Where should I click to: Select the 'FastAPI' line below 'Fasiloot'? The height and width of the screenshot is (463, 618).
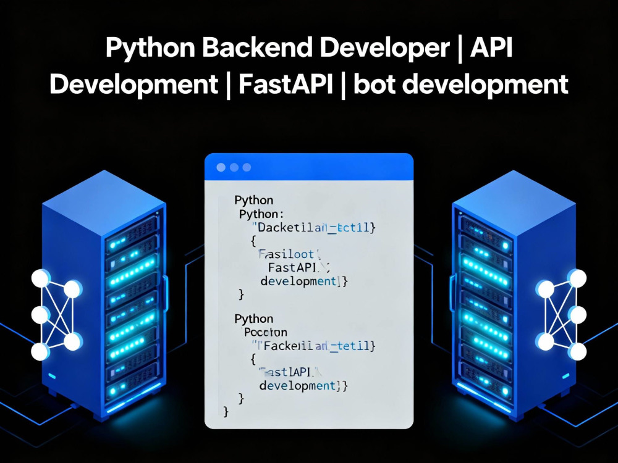pyautogui.click(x=298, y=267)
